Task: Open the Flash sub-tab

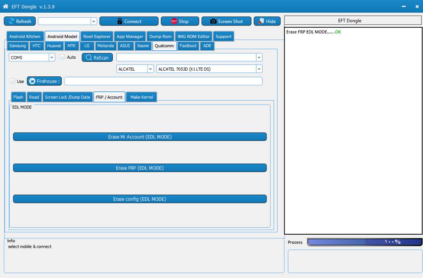Action: 19,97
